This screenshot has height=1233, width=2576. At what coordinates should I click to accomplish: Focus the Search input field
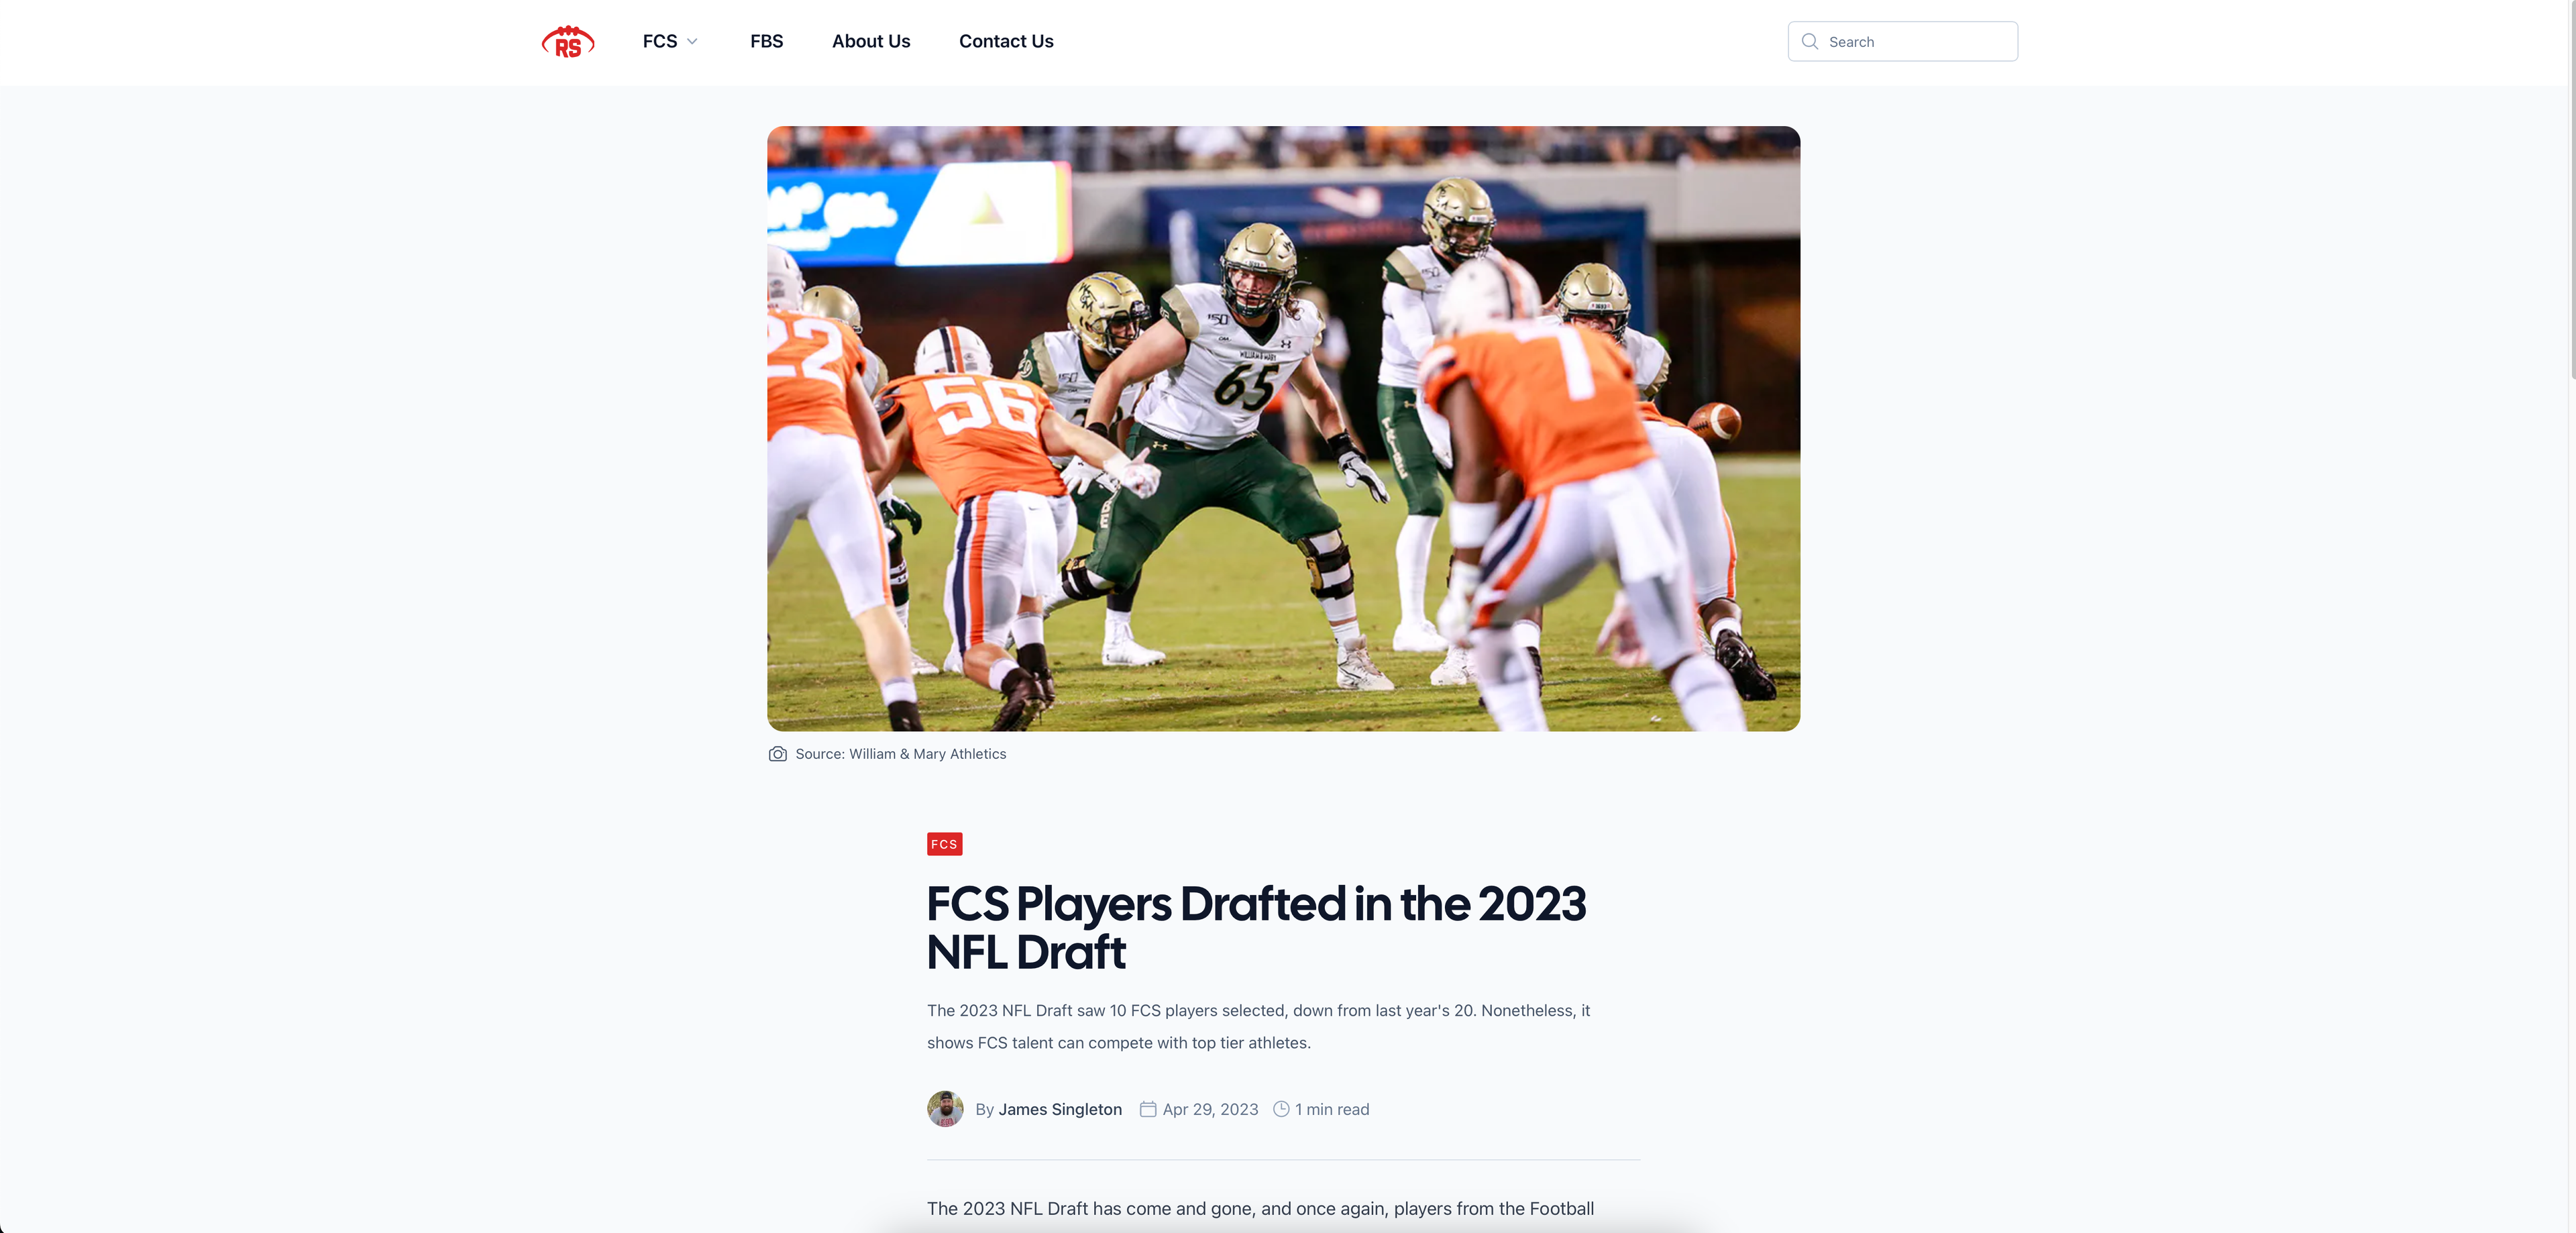pyautogui.click(x=1902, y=41)
